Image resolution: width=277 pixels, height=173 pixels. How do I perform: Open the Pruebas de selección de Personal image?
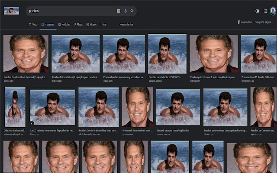[x=26, y=54]
